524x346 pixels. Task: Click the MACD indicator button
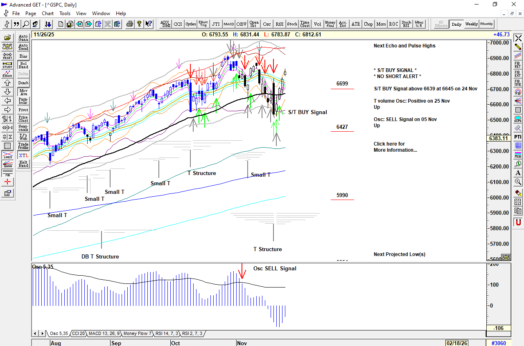point(228,24)
